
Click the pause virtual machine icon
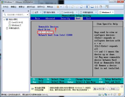point(58,7)
